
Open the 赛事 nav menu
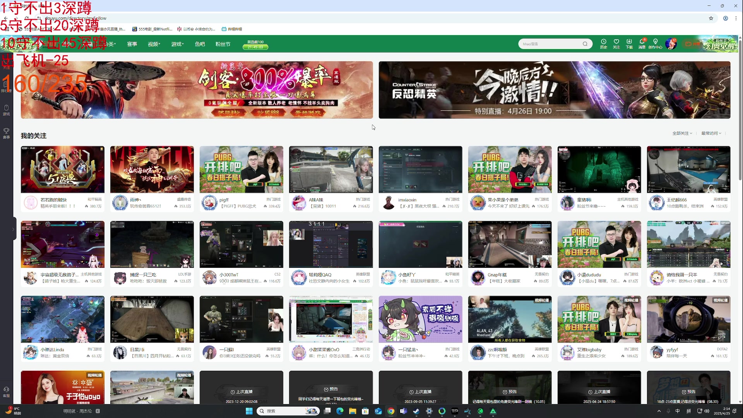(x=132, y=44)
